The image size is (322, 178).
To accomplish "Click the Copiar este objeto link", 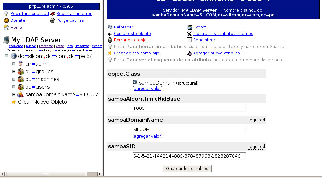I will 132,34.
